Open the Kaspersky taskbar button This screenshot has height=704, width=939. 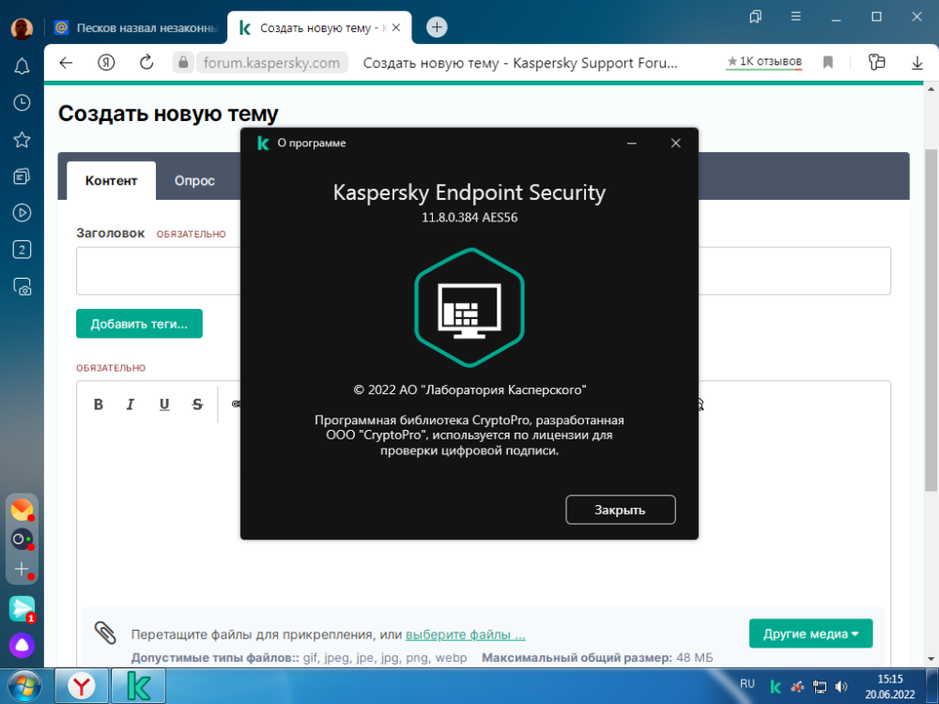coord(138,686)
